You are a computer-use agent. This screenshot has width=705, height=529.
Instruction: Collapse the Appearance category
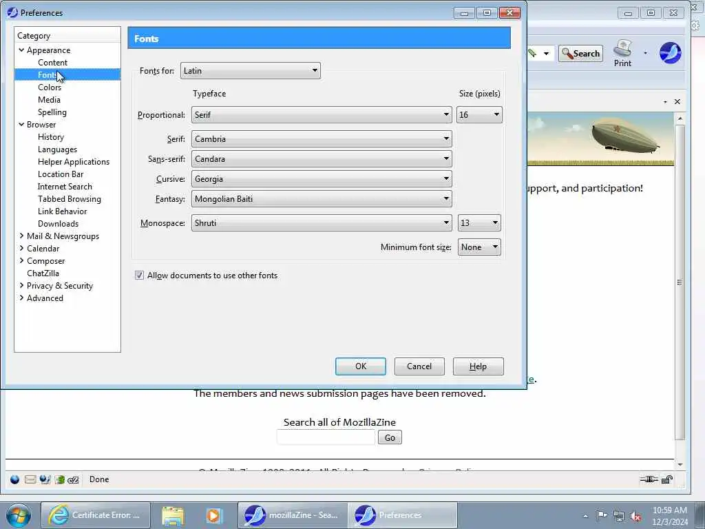(21, 50)
